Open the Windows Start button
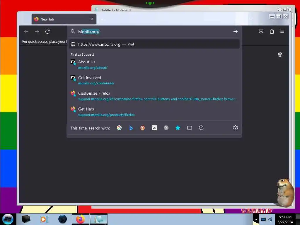This screenshot has width=300, height=225. pyautogui.click(x=8, y=219)
